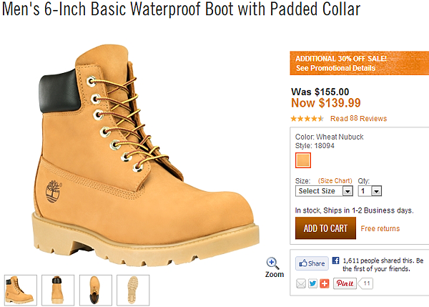Click the Facebook thumbs-up Share button
The width and height of the screenshot is (429, 307).
pyautogui.click(x=312, y=263)
